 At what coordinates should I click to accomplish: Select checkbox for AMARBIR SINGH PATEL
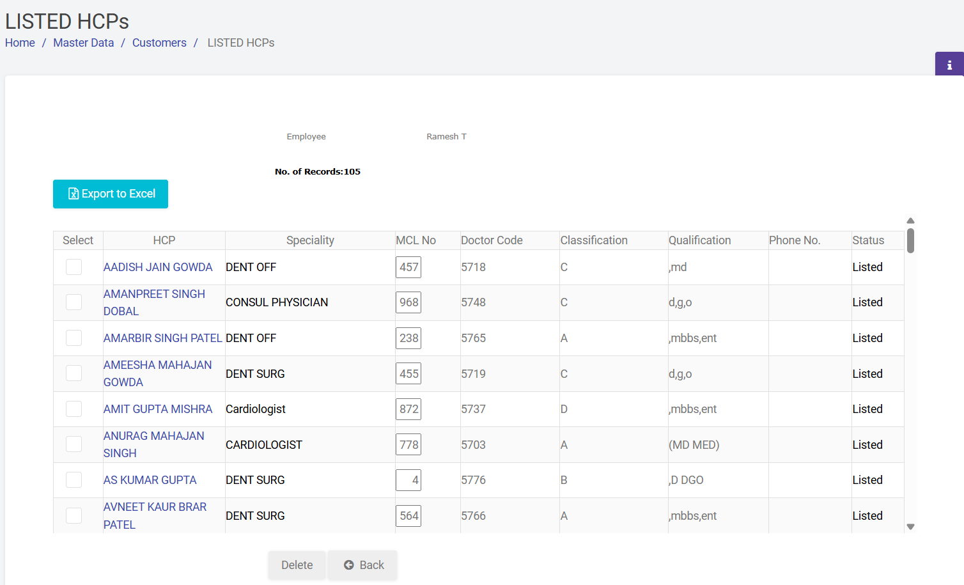click(74, 338)
